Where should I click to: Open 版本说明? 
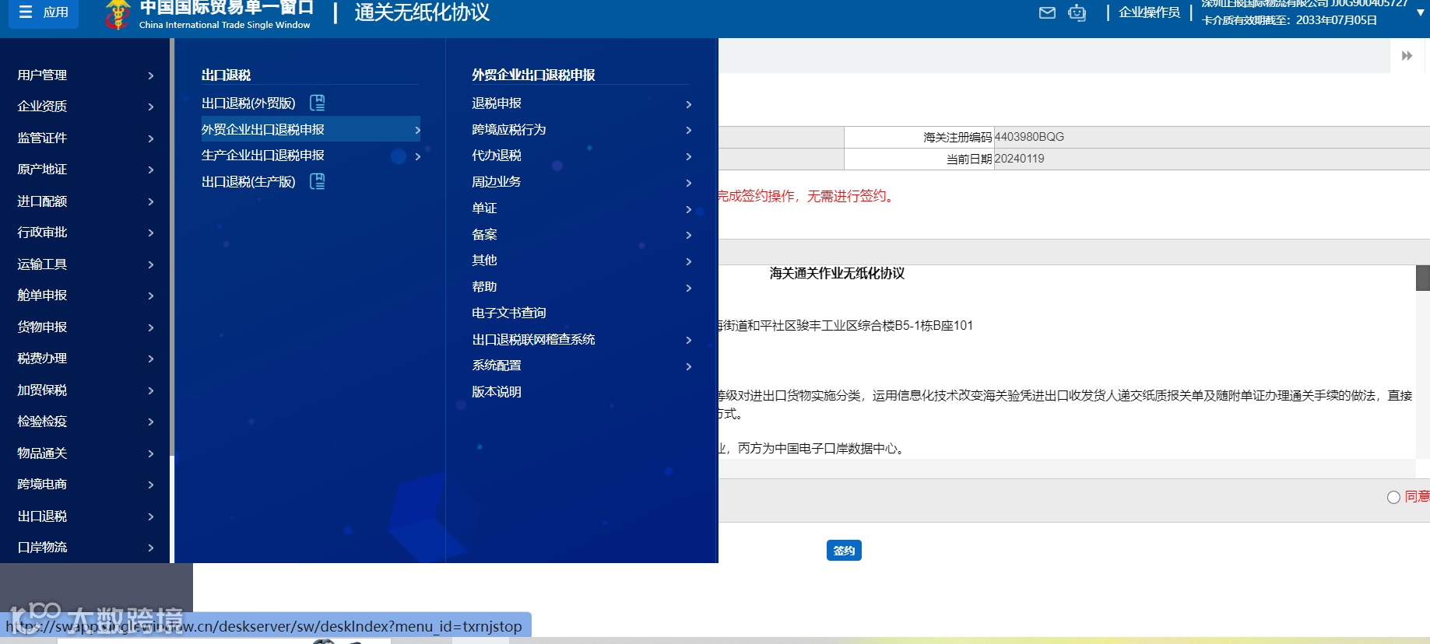coord(497,392)
